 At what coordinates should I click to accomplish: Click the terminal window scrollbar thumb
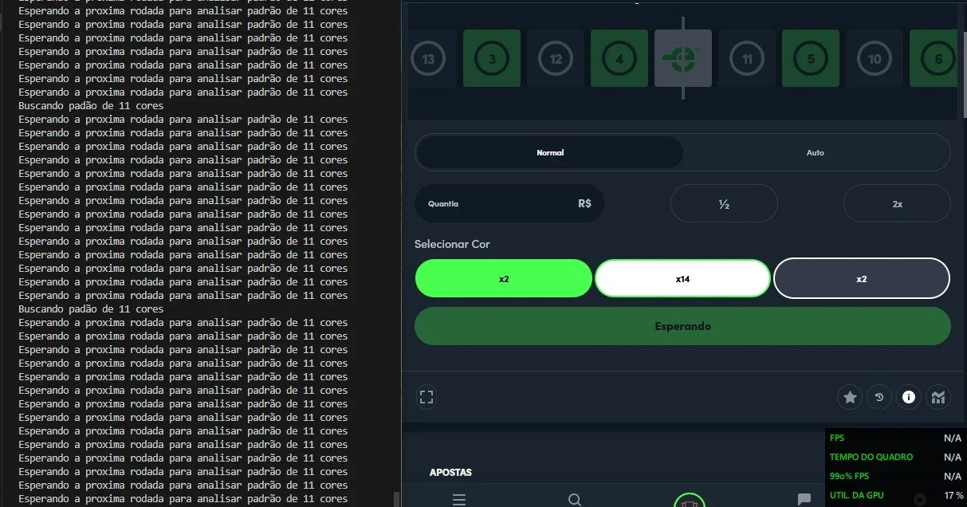point(396,499)
